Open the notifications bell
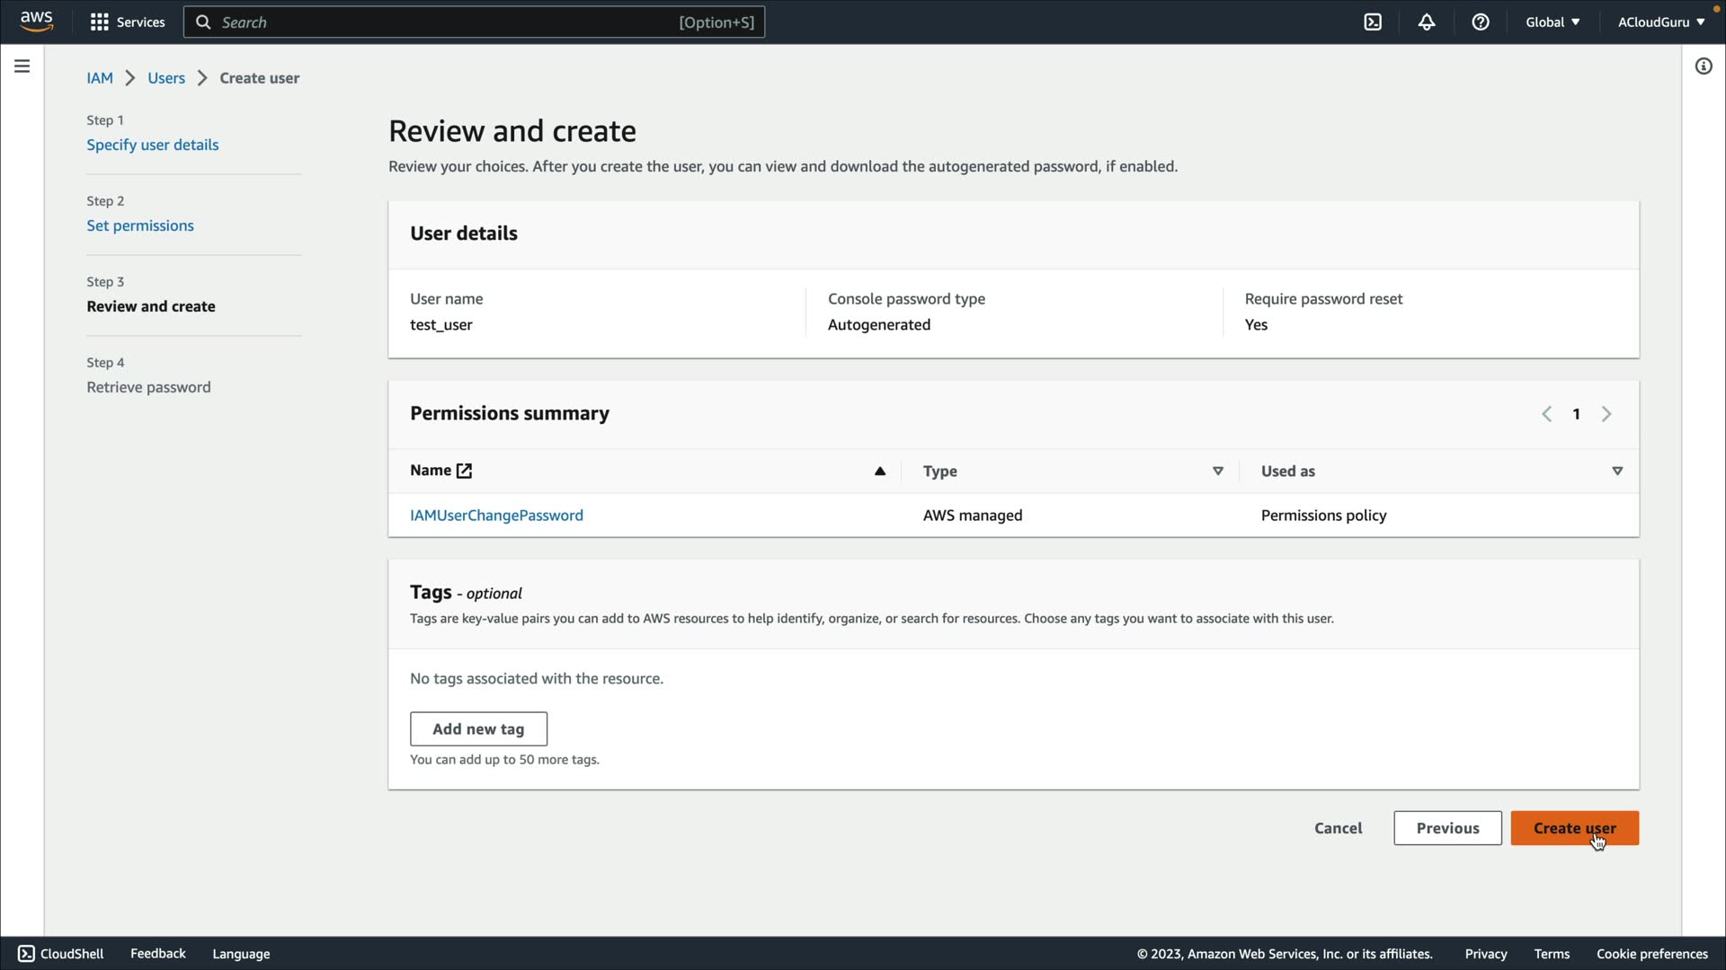Viewport: 1726px width, 970px height. 1427,22
